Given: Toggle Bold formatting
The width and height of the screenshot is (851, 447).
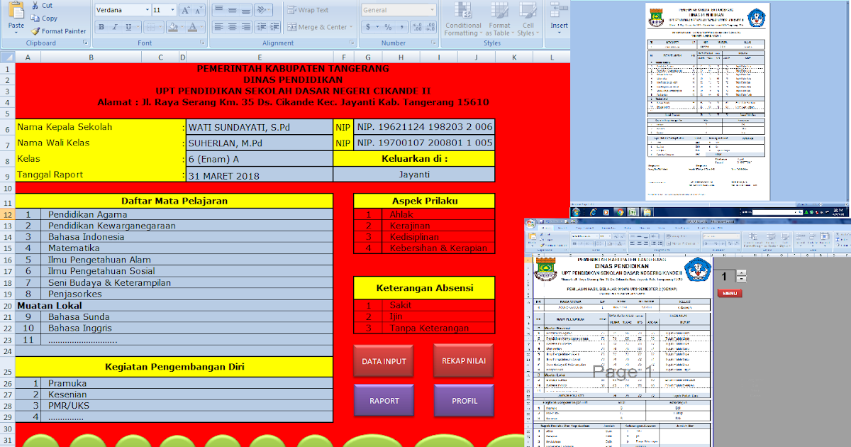Looking at the screenshot, I should pyautogui.click(x=101, y=27).
